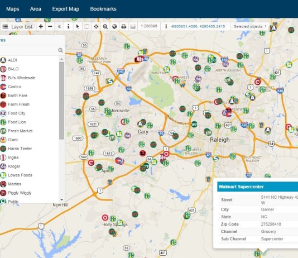Click the Walmart Supercenter popup title
Viewport: 298px width, 258px height.
point(241,187)
